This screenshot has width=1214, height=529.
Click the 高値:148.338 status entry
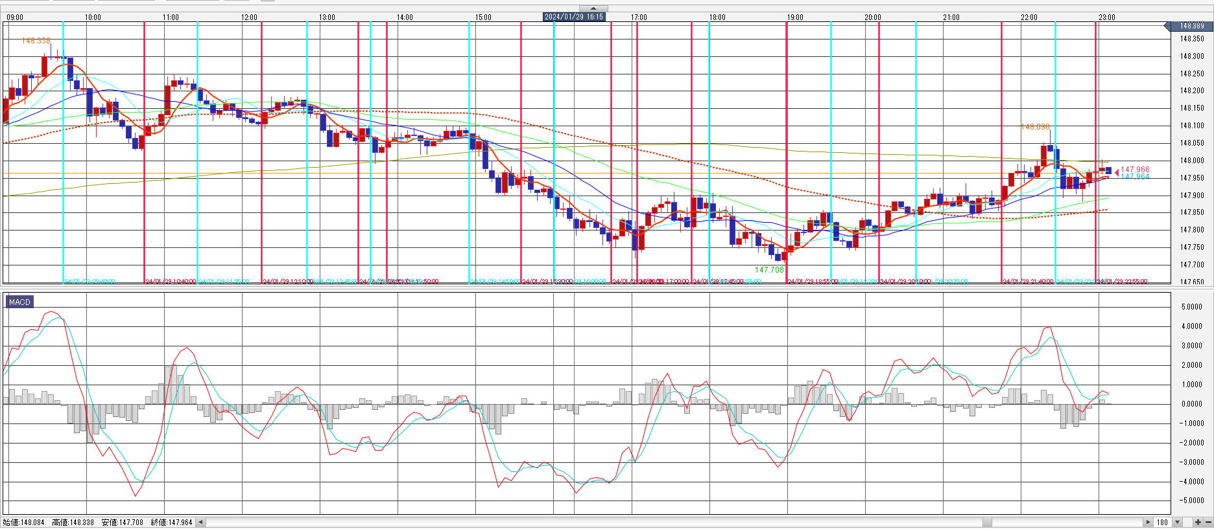tap(73, 523)
